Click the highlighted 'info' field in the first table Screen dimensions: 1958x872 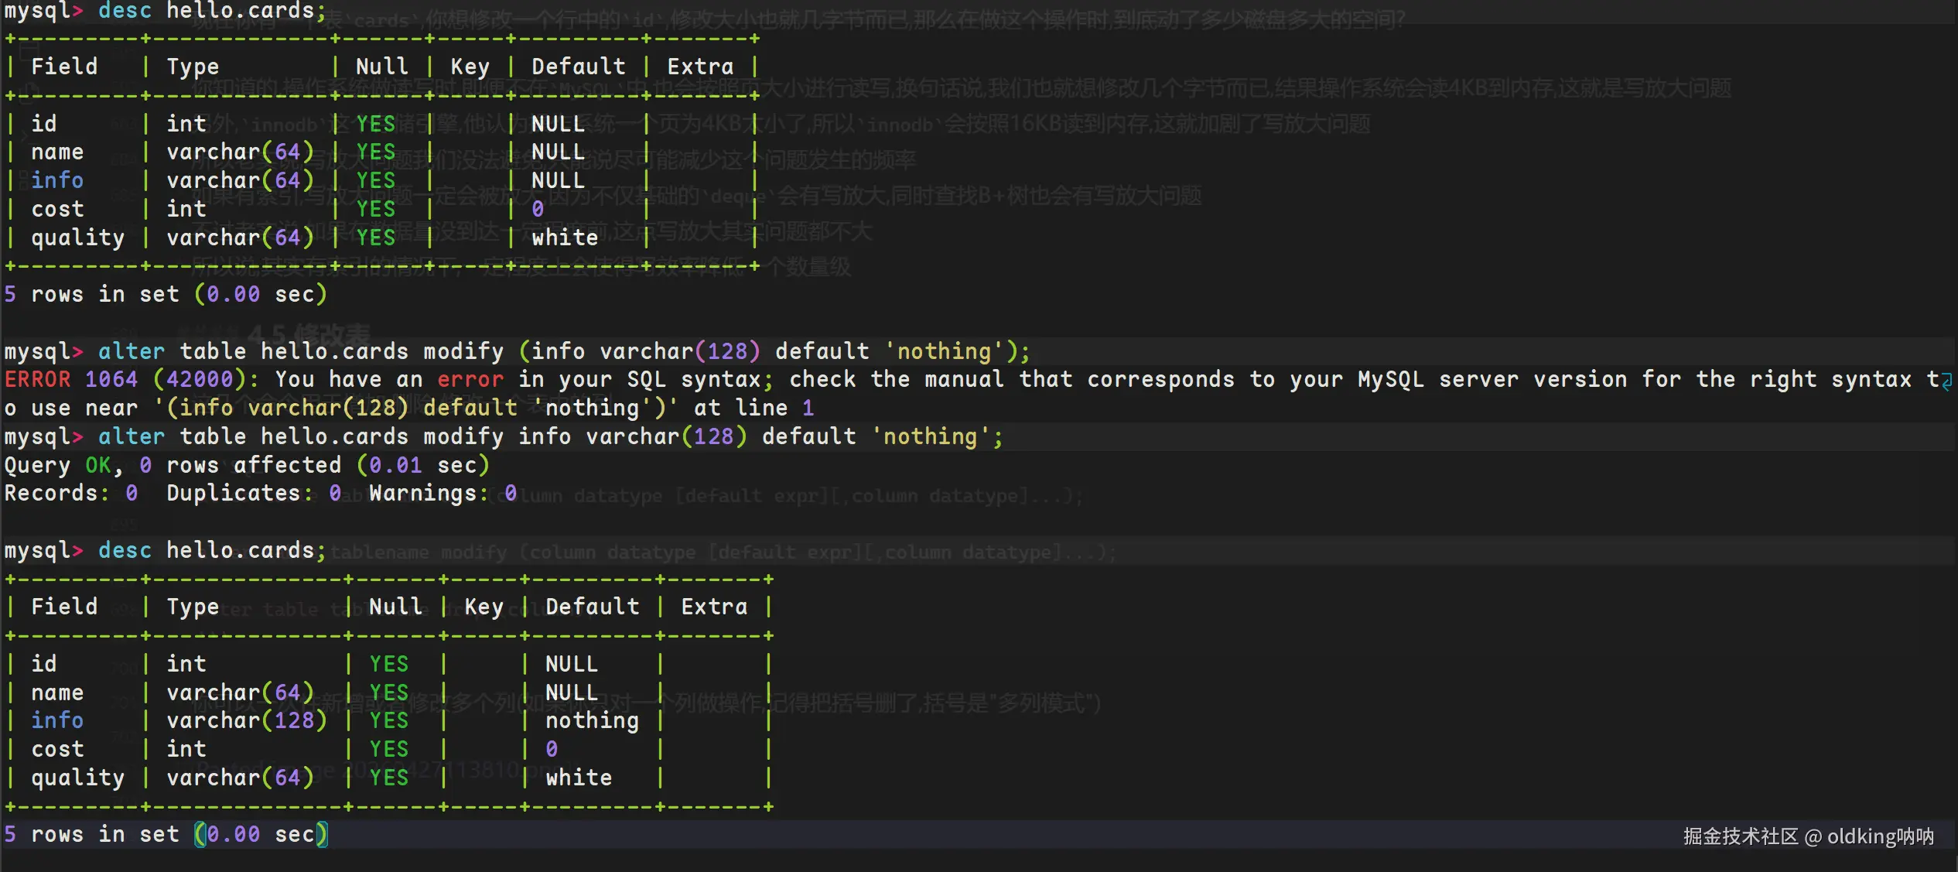coord(57,180)
